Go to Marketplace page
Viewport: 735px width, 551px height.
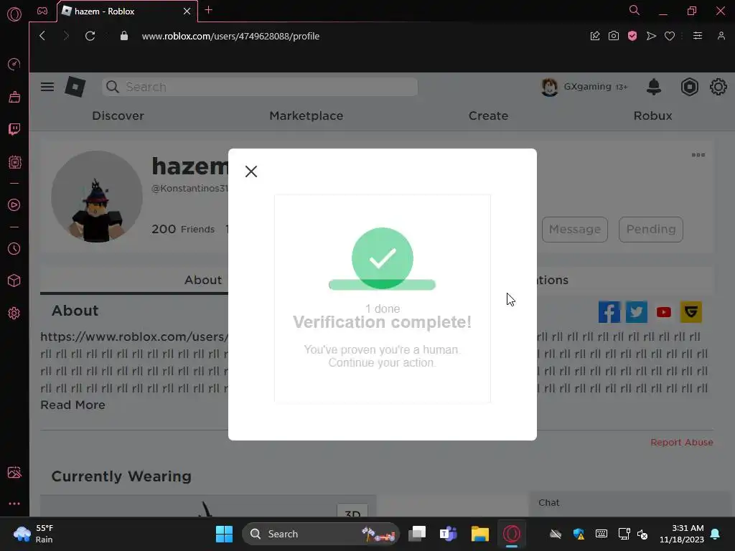306,116
